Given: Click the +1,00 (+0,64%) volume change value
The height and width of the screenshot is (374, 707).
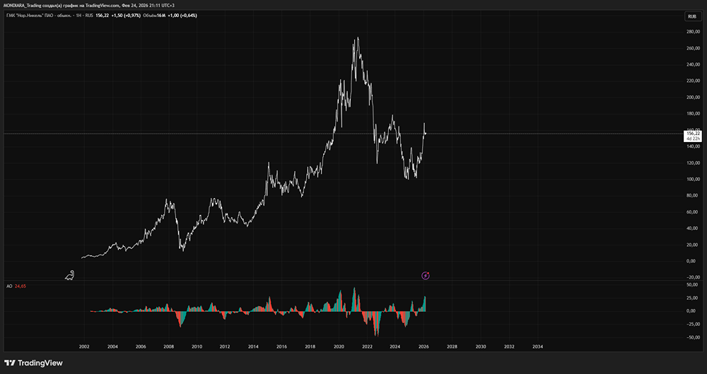Looking at the screenshot, I should 182,16.
